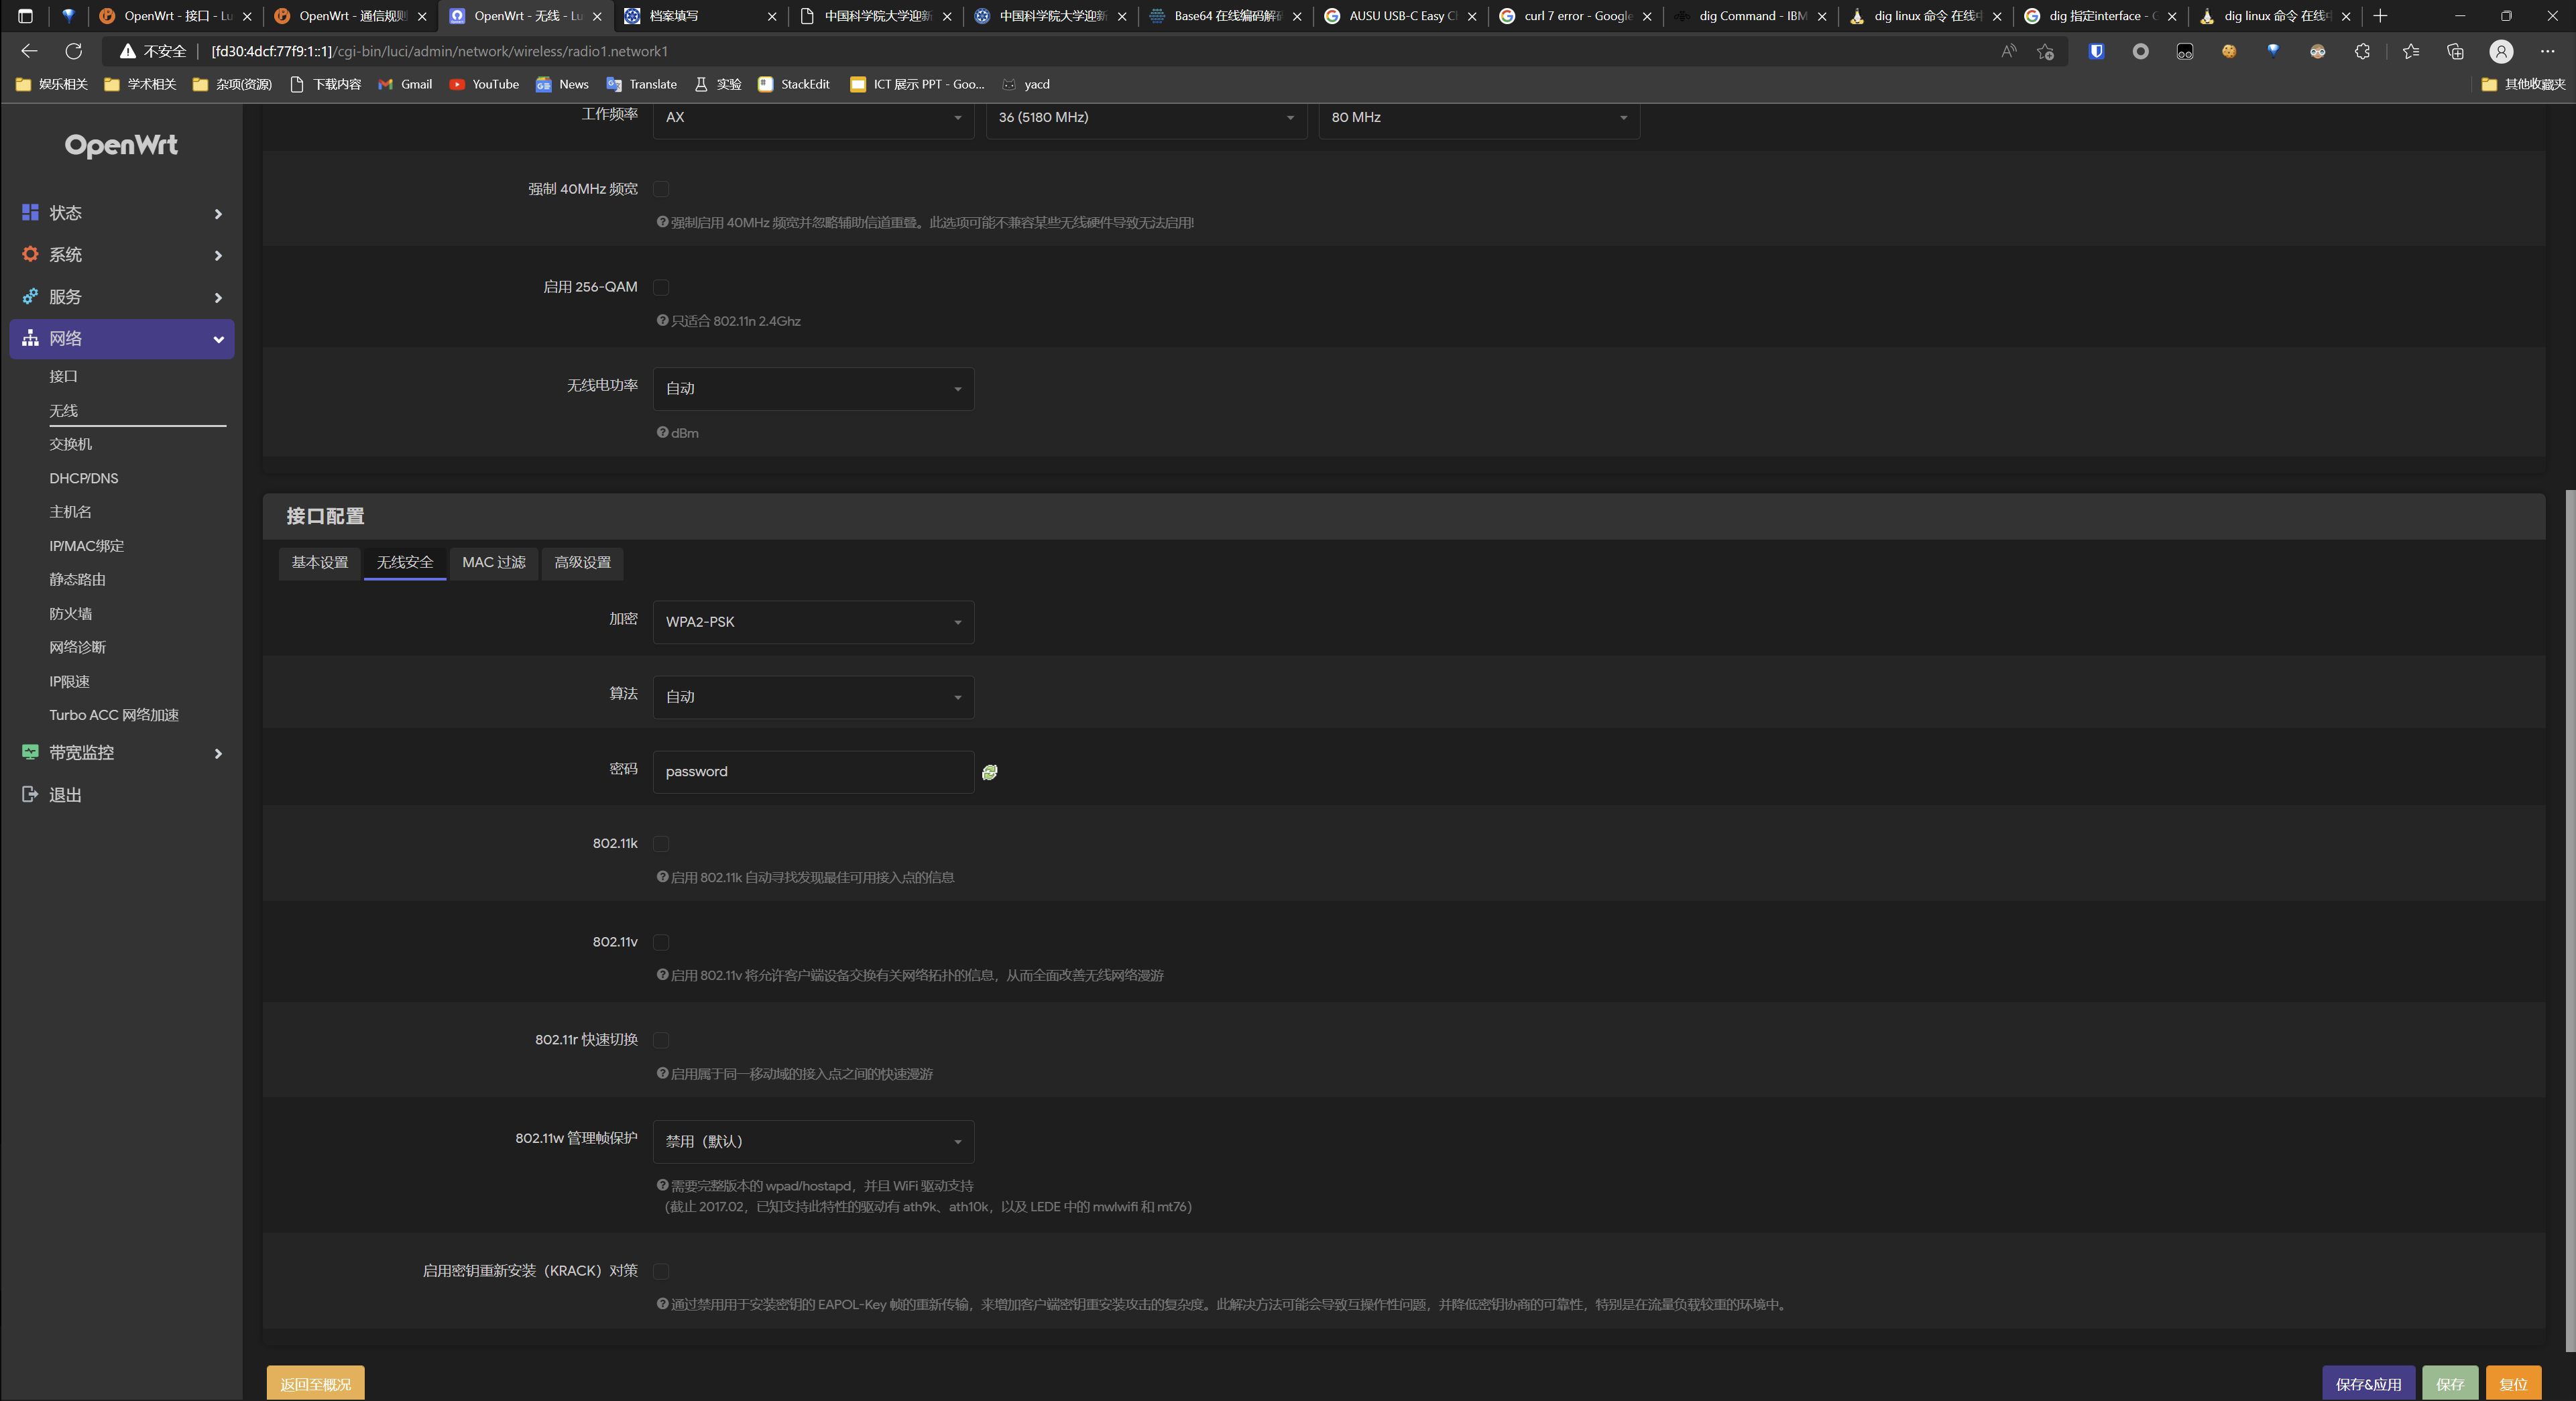Switch to the 高级设置 tab
Viewport: 2576px width, 1401px height.
tap(582, 563)
